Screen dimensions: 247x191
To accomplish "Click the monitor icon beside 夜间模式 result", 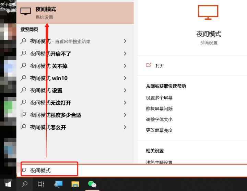I will point(25,12).
